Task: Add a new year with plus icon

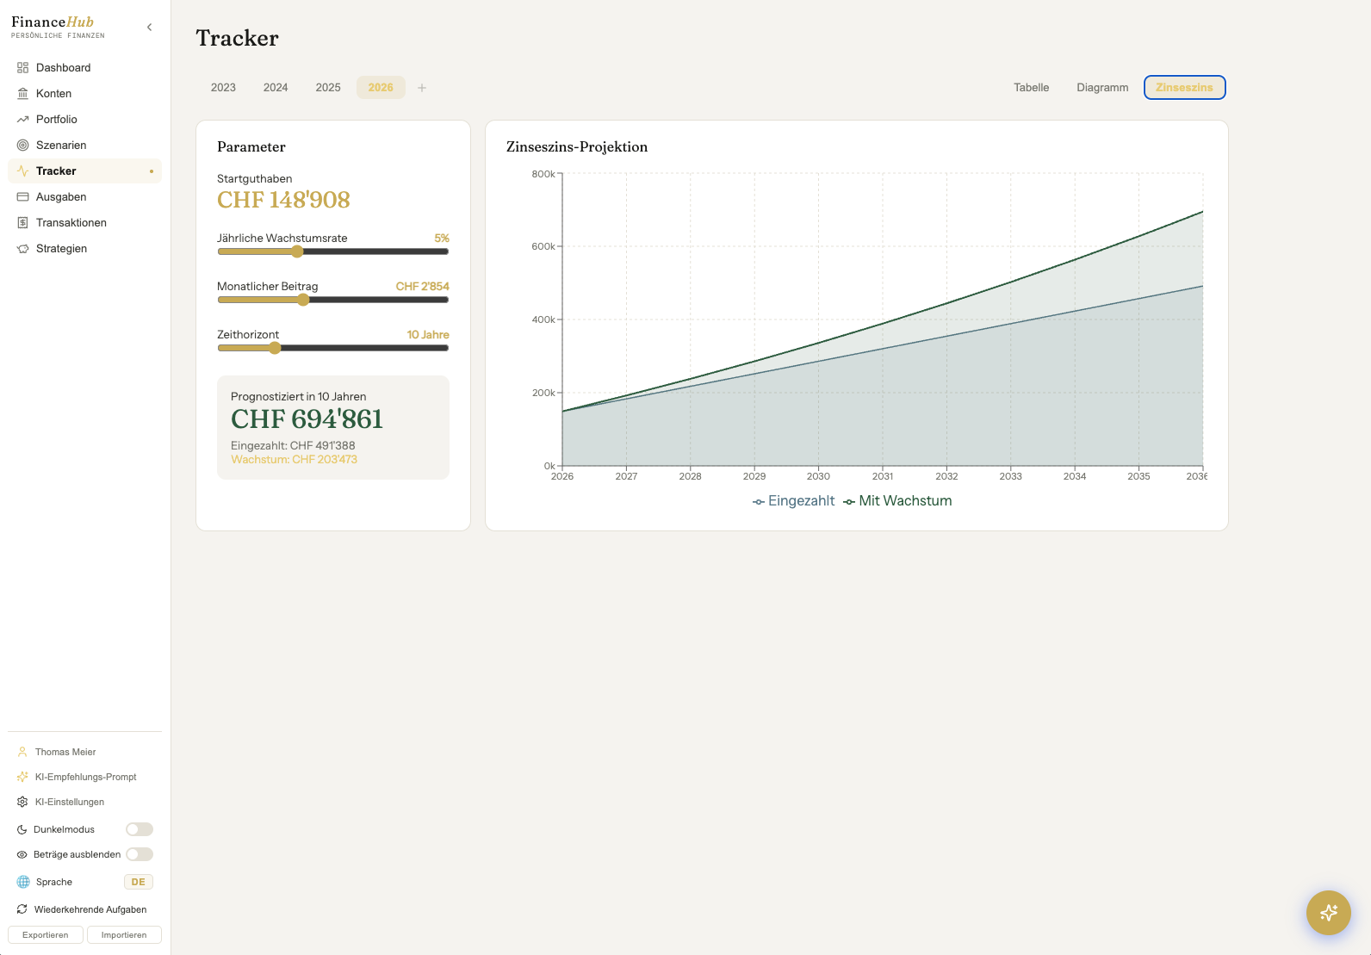Action: coord(422,88)
